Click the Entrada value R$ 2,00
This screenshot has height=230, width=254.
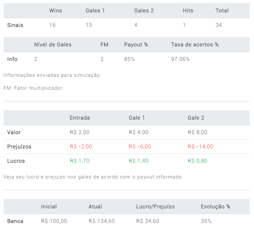click(80, 132)
